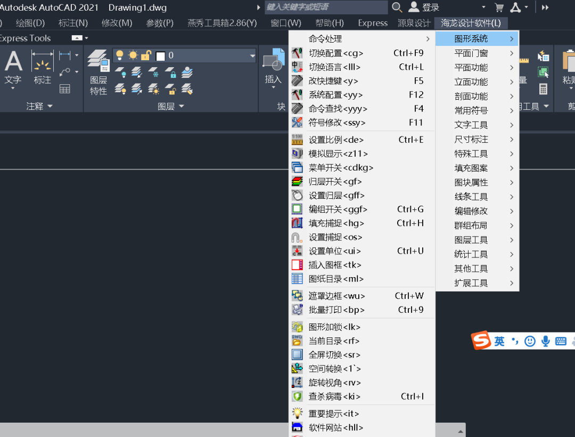Image resolution: width=575 pixels, height=437 pixels.
Task: Click the search magnifier icon
Action: tap(397, 7)
